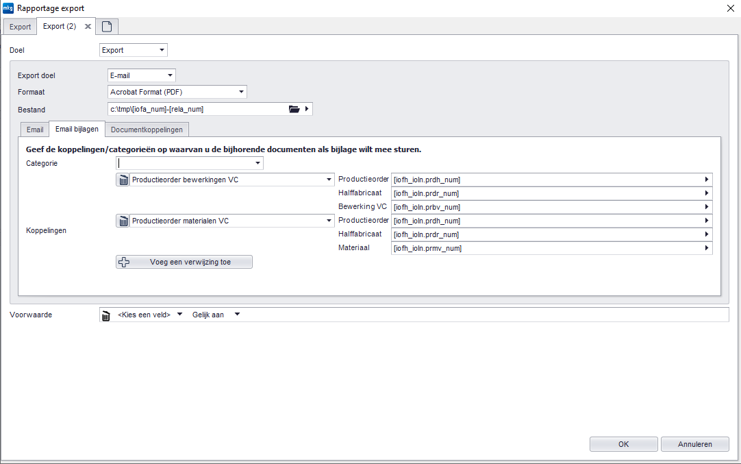Open field picker for first Productieorder row
The height and width of the screenshot is (464, 741).
click(707, 180)
